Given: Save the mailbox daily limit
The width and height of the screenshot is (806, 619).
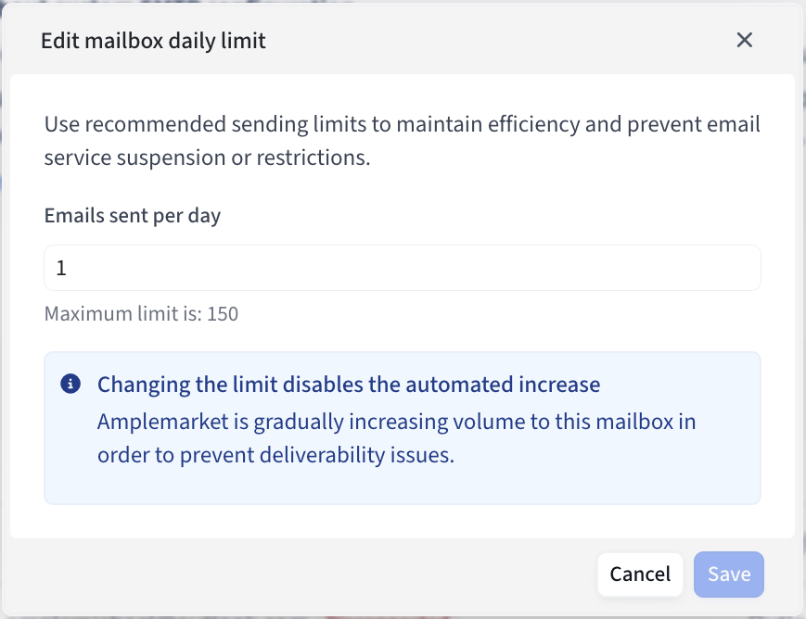Looking at the screenshot, I should coord(729,575).
